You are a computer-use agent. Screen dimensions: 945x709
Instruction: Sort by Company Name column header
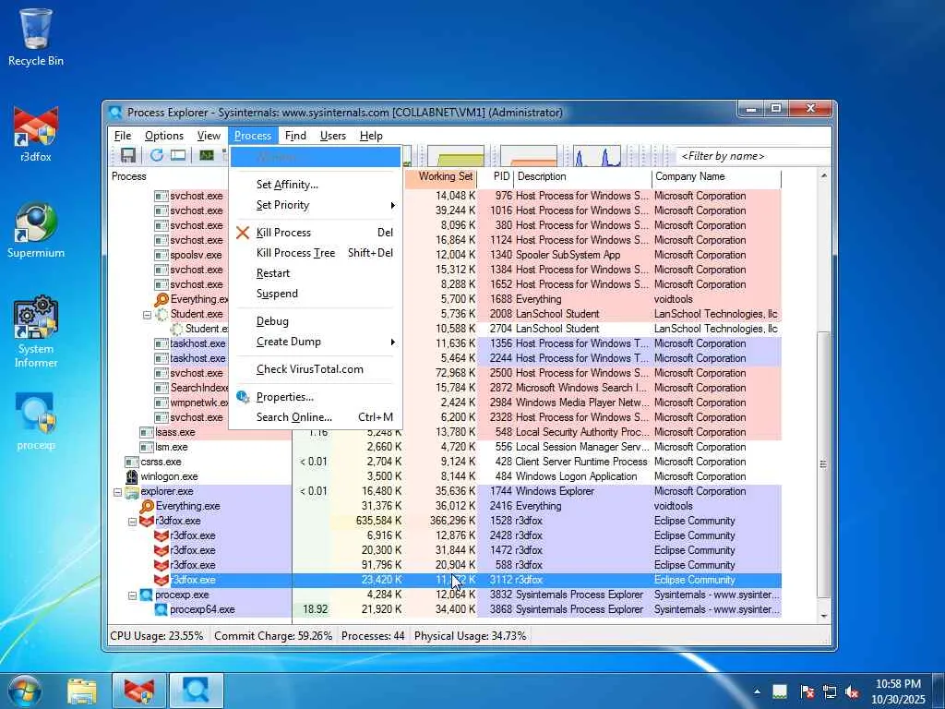[716, 176]
